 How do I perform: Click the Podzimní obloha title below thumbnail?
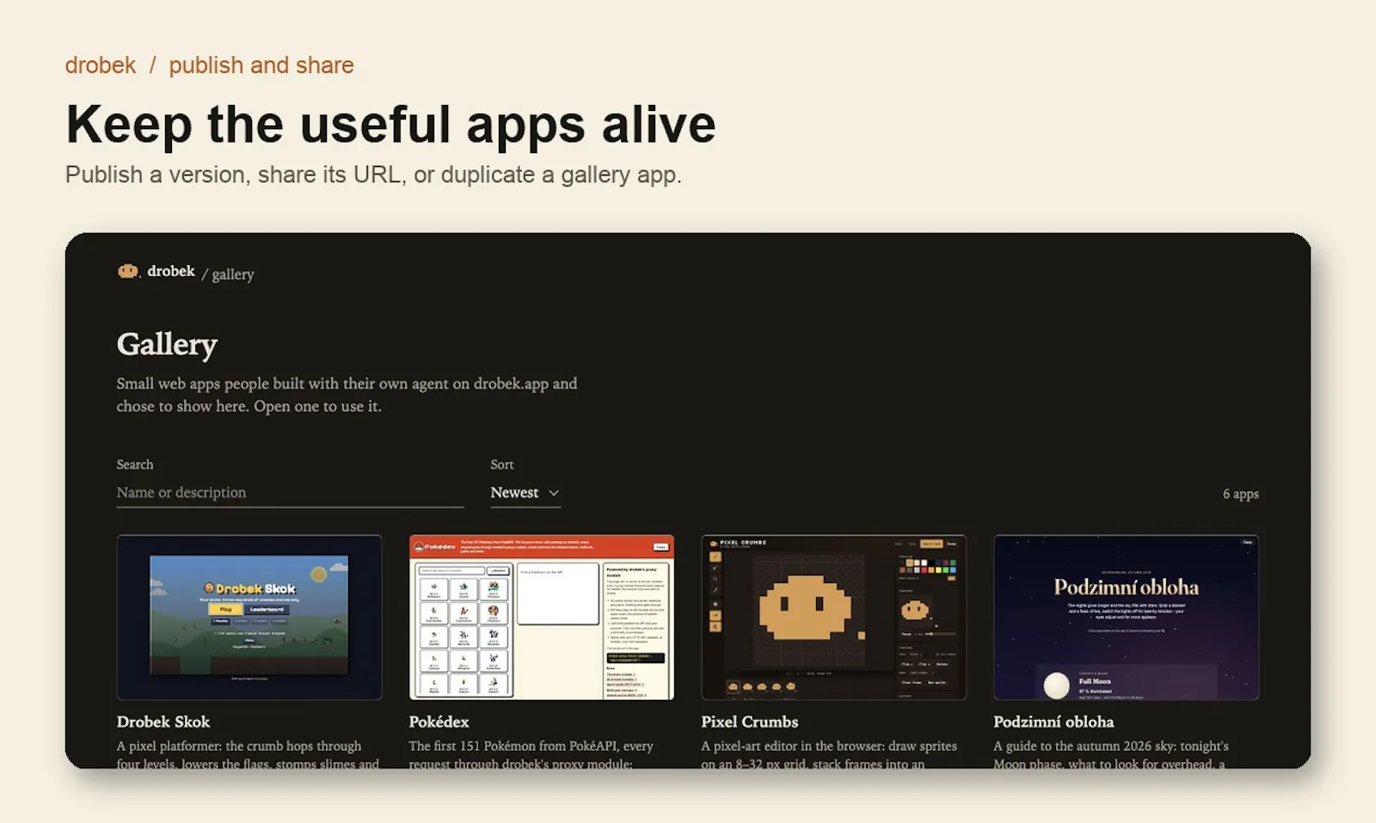click(1053, 722)
